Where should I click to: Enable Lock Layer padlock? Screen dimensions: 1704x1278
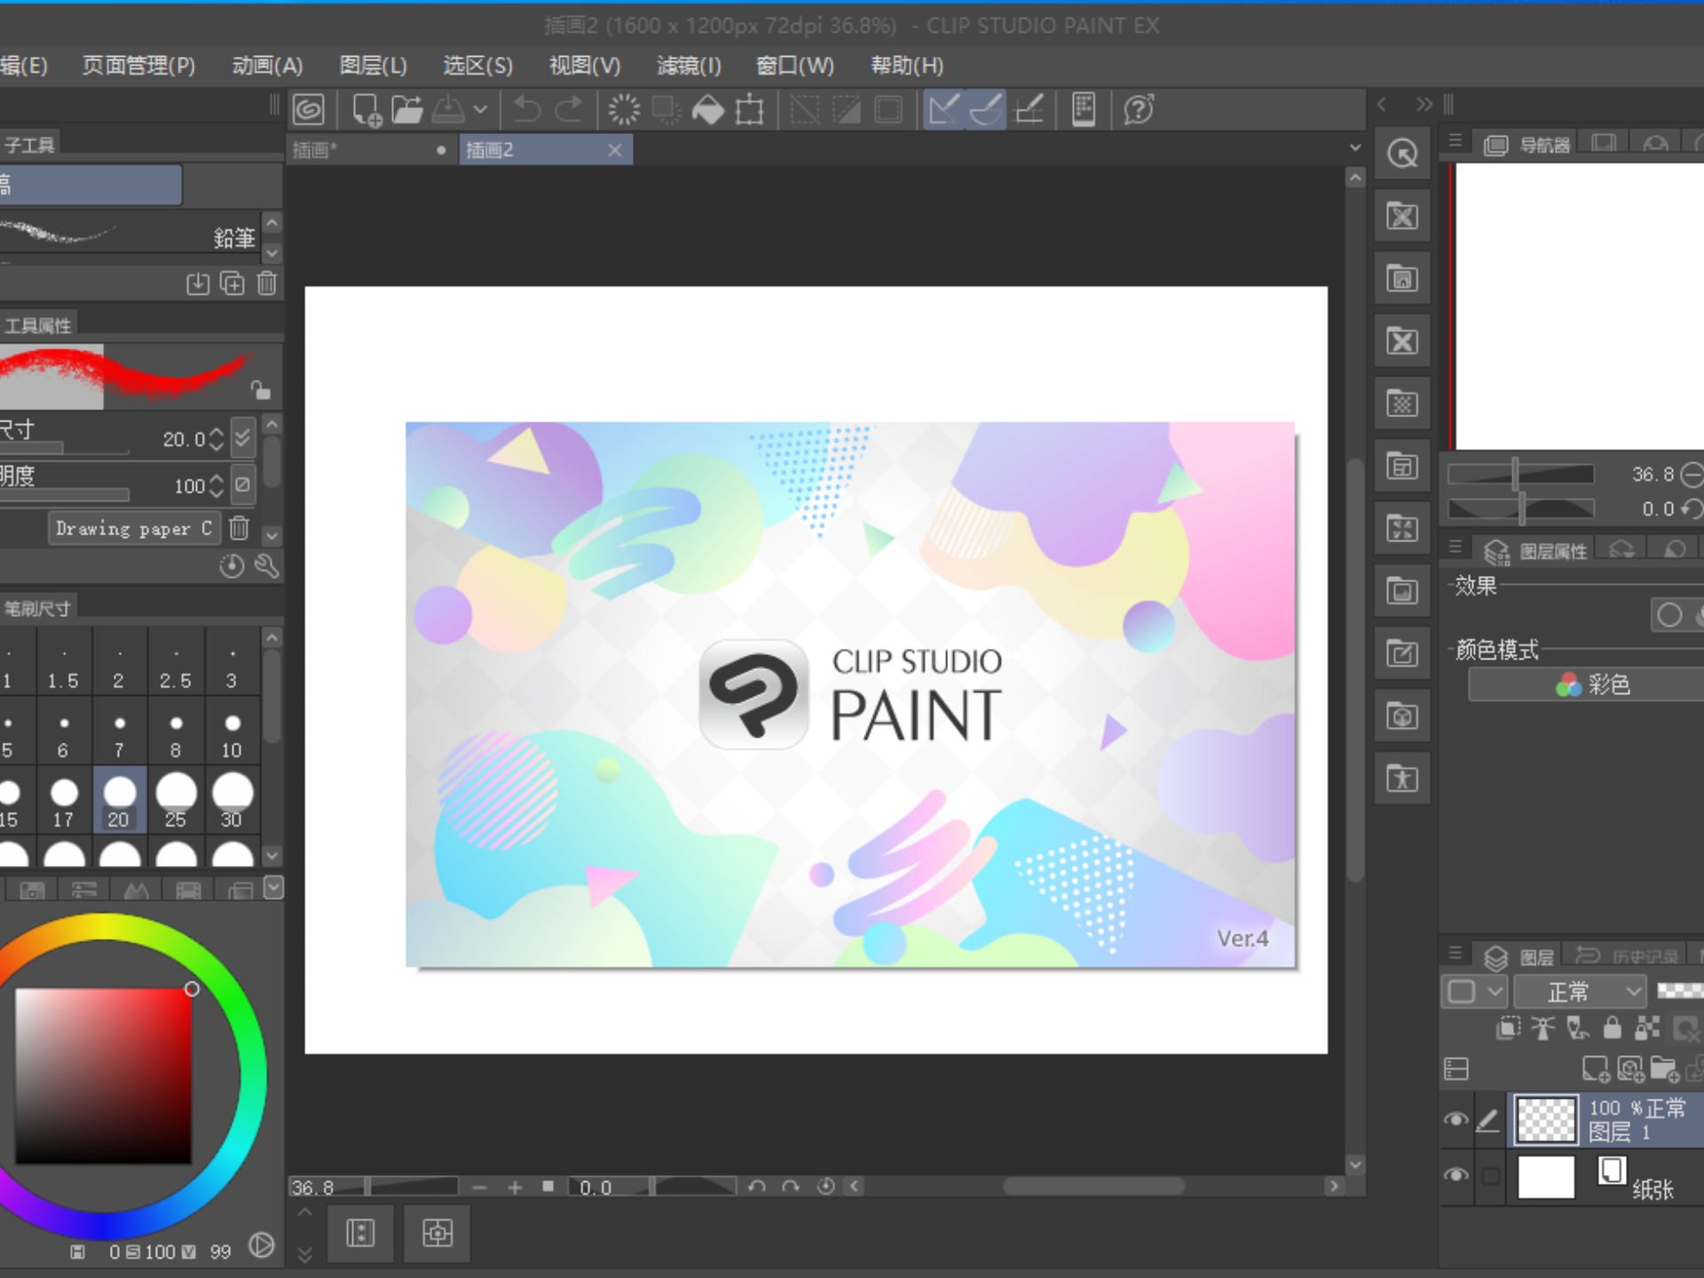[1613, 1029]
